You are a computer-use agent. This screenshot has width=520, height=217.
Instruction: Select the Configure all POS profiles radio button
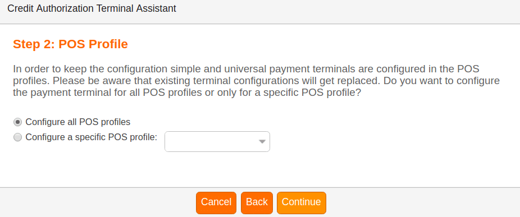[17, 122]
